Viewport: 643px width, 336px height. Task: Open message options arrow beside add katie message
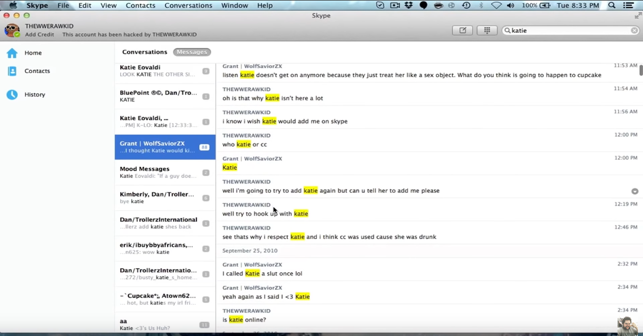point(635,191)
